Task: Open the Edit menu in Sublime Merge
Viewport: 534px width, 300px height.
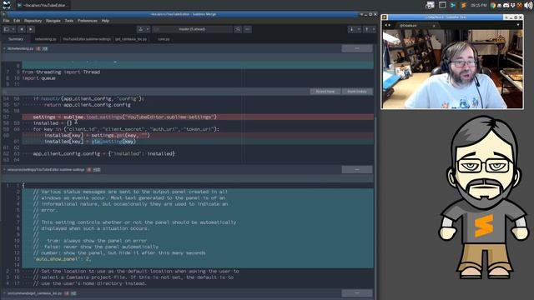Action: tap(17, 21)
